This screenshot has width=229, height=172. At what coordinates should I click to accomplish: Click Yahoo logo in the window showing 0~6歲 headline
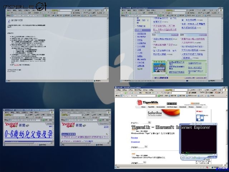[11, 125]
